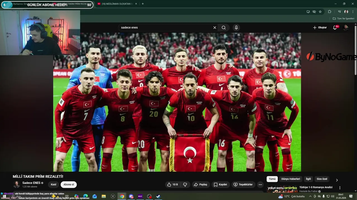Open options for Türkiye 1-0 Romanya video
This screenshot has width=357, height=200.
click(x=340, y=188)
